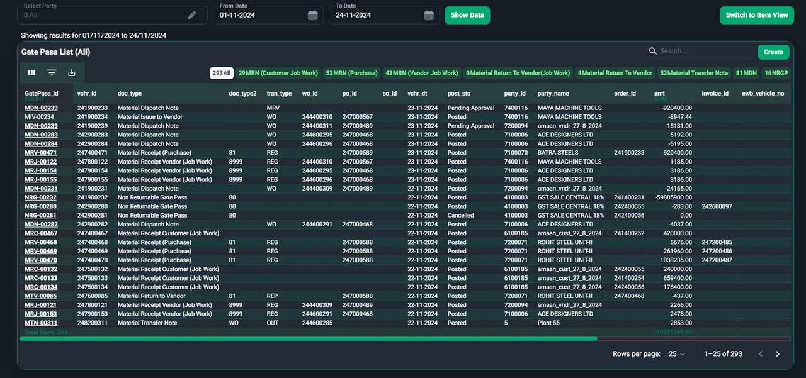Viewport: 806px width, 378px height.
Task: Click the party_name column header
Action: 554,93
